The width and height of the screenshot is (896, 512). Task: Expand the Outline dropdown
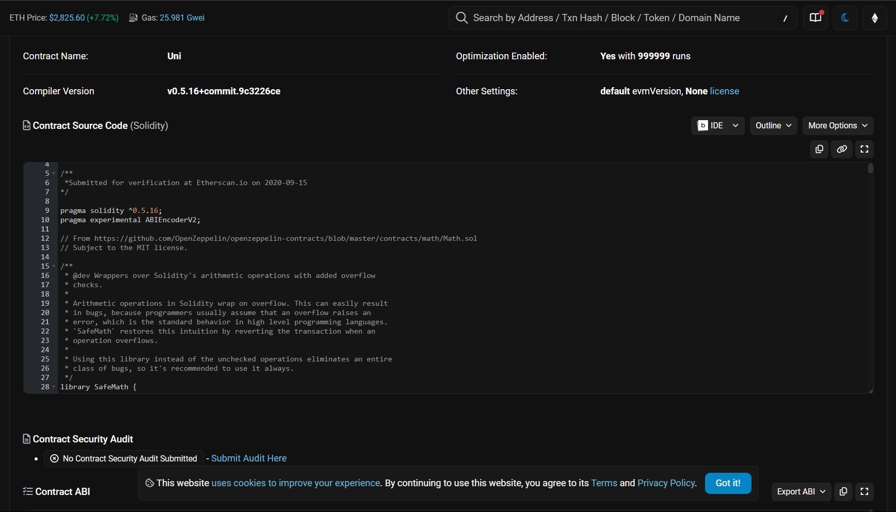pos(773,126)
